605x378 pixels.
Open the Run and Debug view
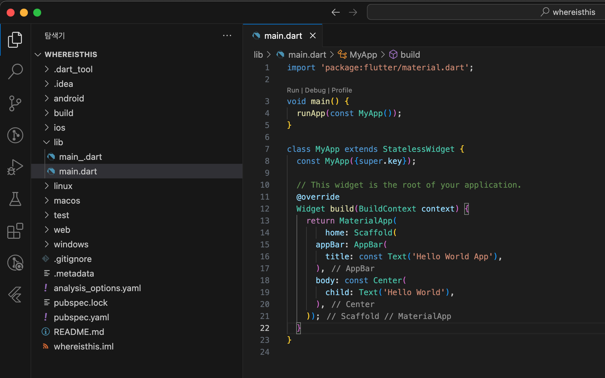pyautogui.click(x=15, y=167)
